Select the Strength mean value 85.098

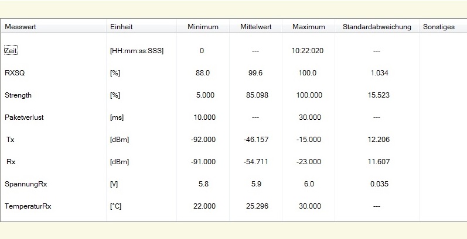click(255, 95)
